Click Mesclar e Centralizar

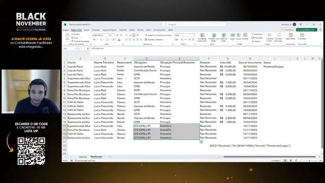154,40
